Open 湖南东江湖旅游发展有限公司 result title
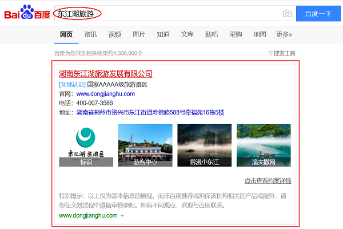The height and width of the screenshot is (229, 343). click(x=106, y=73)
